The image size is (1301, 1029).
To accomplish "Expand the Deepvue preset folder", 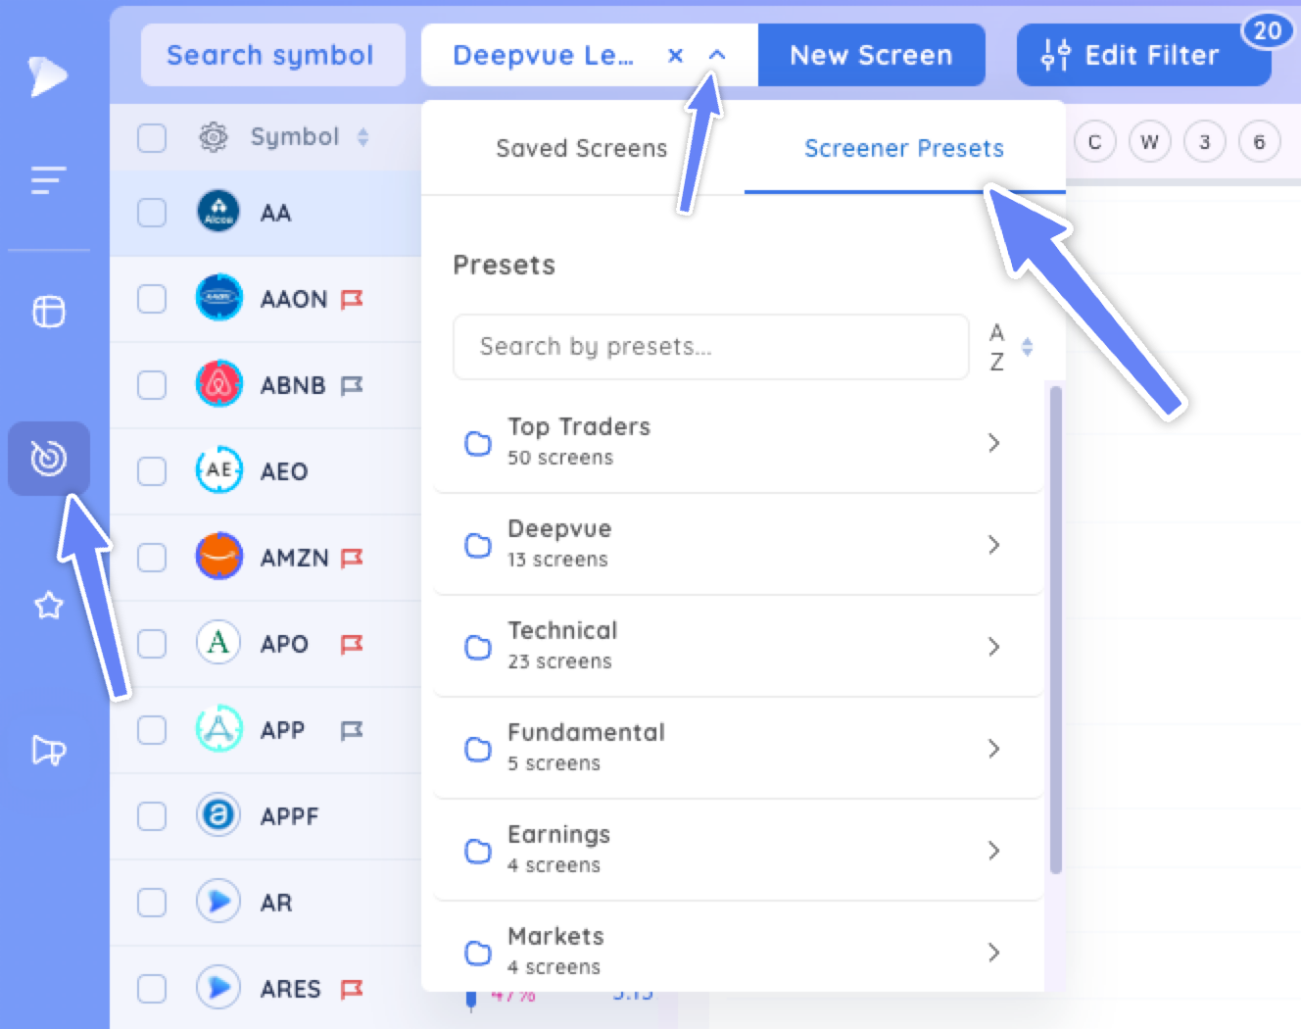I will click(x=739, y=545).
